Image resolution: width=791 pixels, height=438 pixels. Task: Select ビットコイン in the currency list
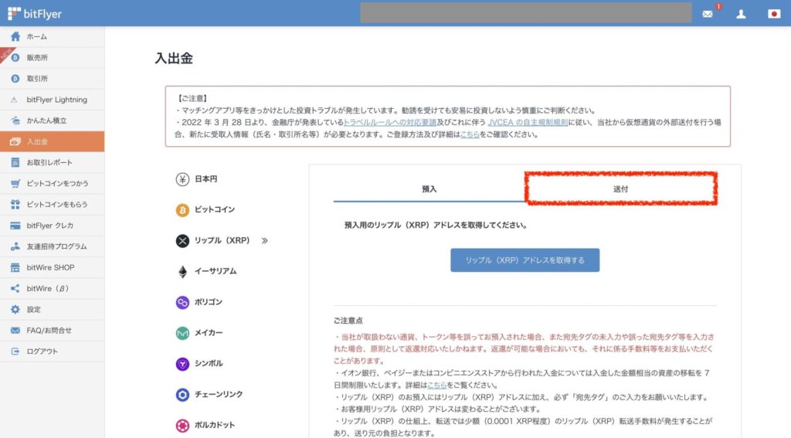click(215, 209)
